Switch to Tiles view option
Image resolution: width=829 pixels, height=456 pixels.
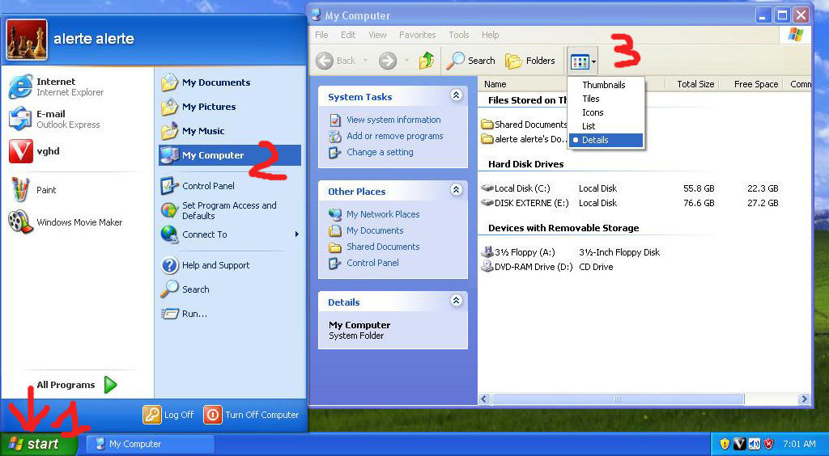tap(591, 99)
